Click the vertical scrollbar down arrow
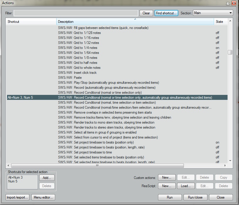This screenshot has height=205, width=239. pyautogui.click(x=230, y=161)
